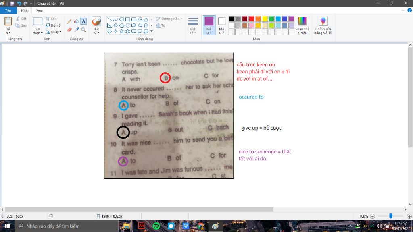413x232 pixels.
Task: Click the Redo arrow in title bar
Action: pos(25,3)
